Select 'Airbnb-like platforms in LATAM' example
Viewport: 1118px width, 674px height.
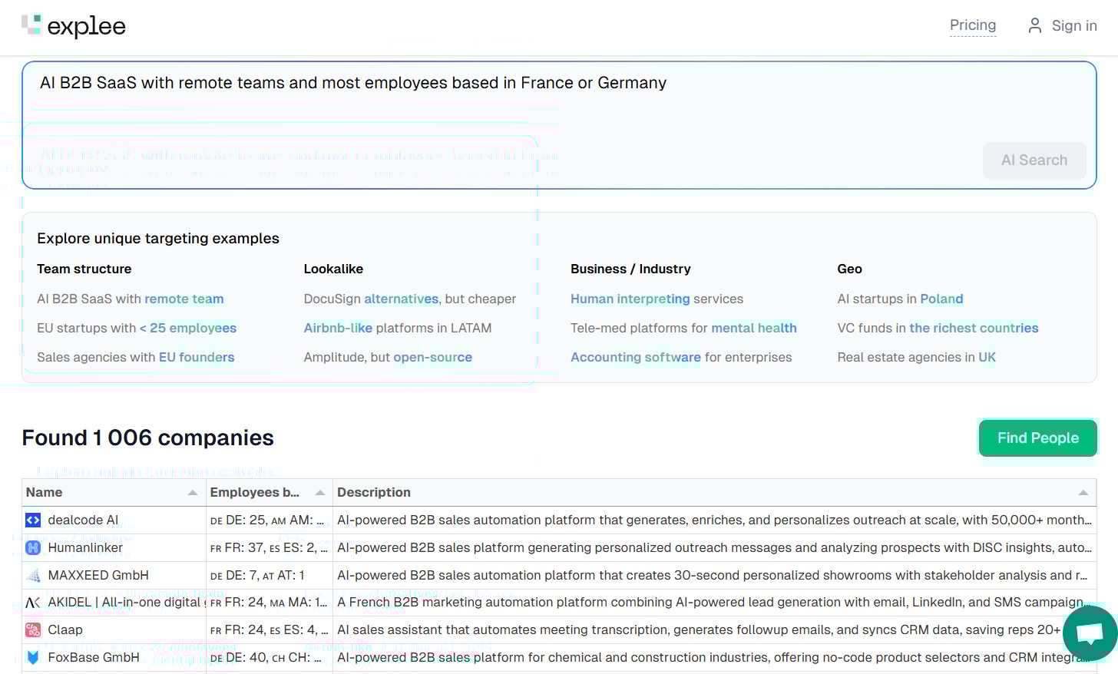(398, 328)
